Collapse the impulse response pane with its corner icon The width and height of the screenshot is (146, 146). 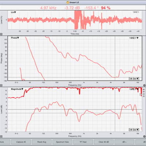tap(1, 34)
